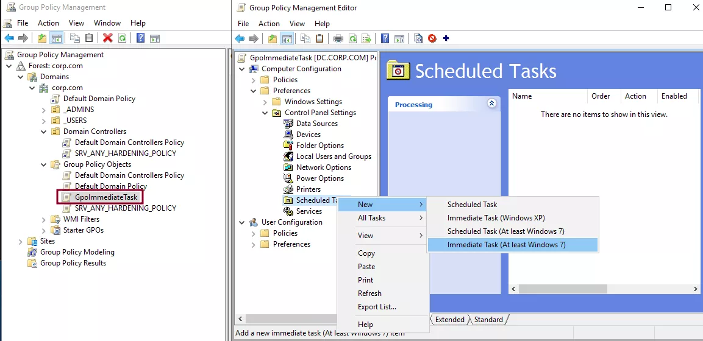Image resolution: width=703 pixels, height=341 pixels.
Task: Click Display XML icon in Editor toolbar
Action: tap(418, 38)
